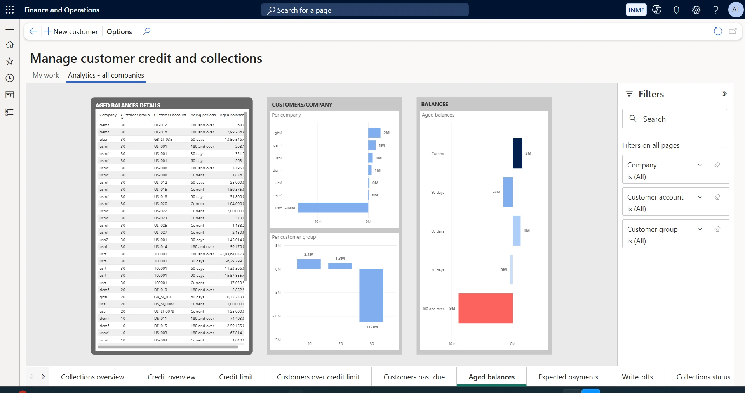Image resolution: width=745 pixels, height=393 pixels.
Task: Select the red 180 and over bar
Action: pyautogui.click(x=486, y=308)
